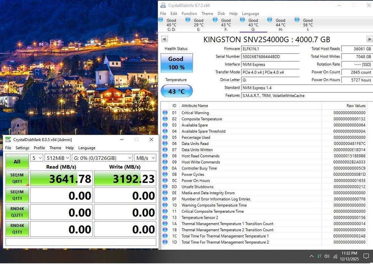Run the RND4K Q32T1 test

point(17,212)
